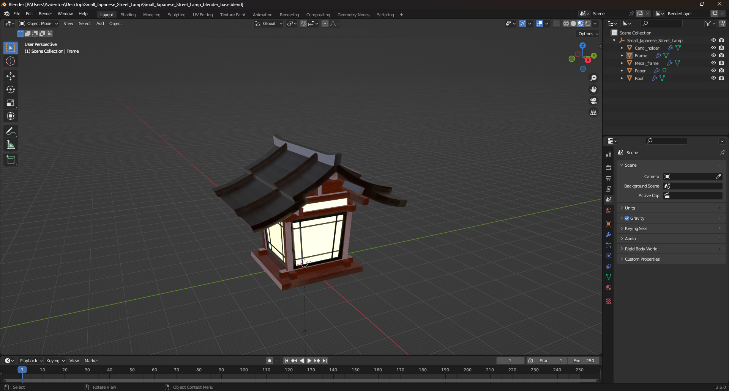Hide Metal_frame in viewport
Viewport: 729px width, 391px height.
tap(713, 63)
